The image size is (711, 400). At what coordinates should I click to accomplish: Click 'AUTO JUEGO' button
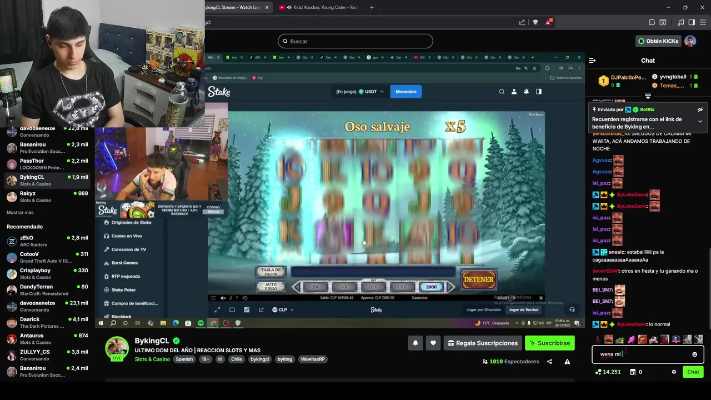(x=271, y=287)
